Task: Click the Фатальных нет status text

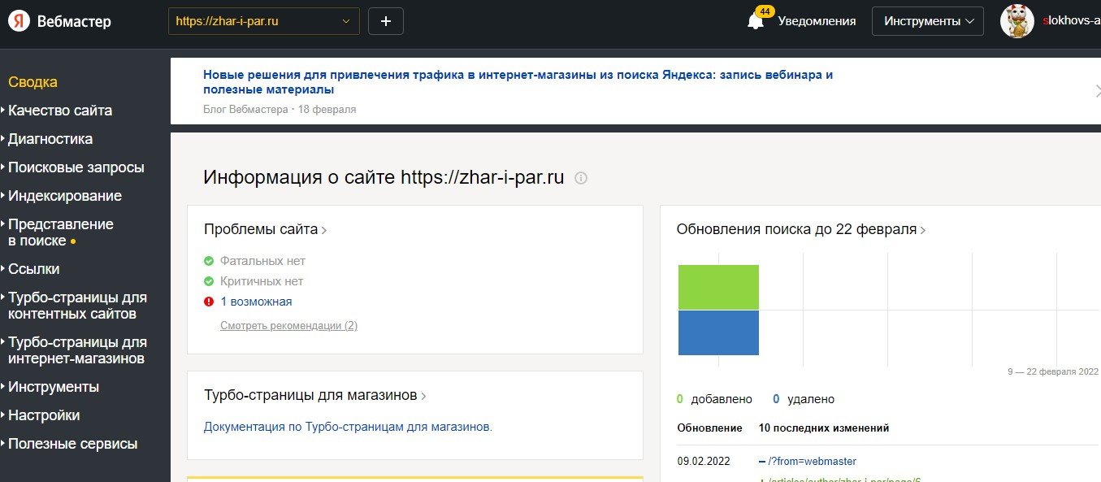Action: coord(262,261)
